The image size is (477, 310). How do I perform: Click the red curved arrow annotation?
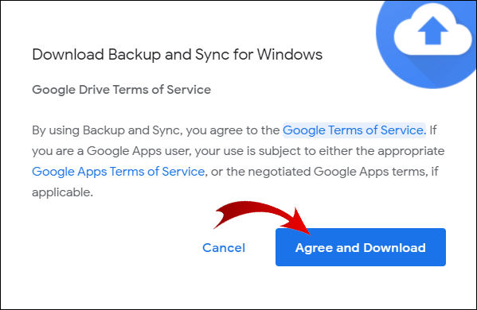tap(262, 217)
